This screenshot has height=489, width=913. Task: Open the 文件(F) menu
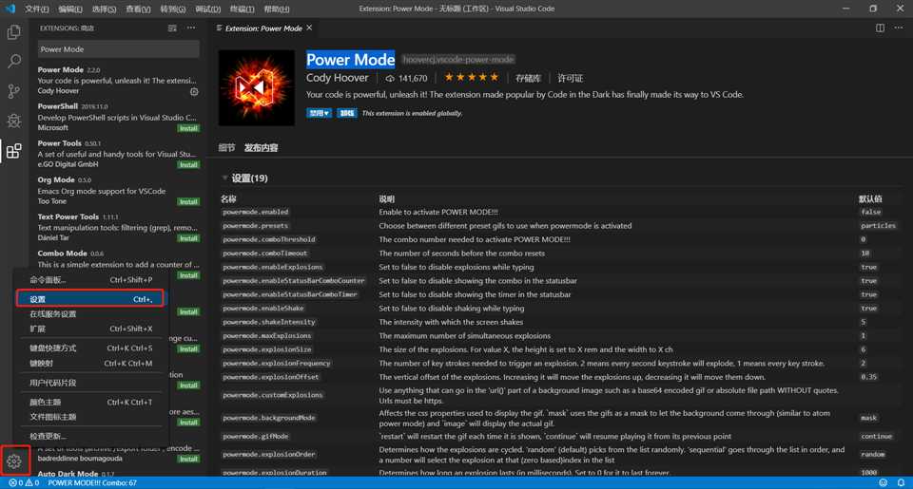click(x=37, y=9)
